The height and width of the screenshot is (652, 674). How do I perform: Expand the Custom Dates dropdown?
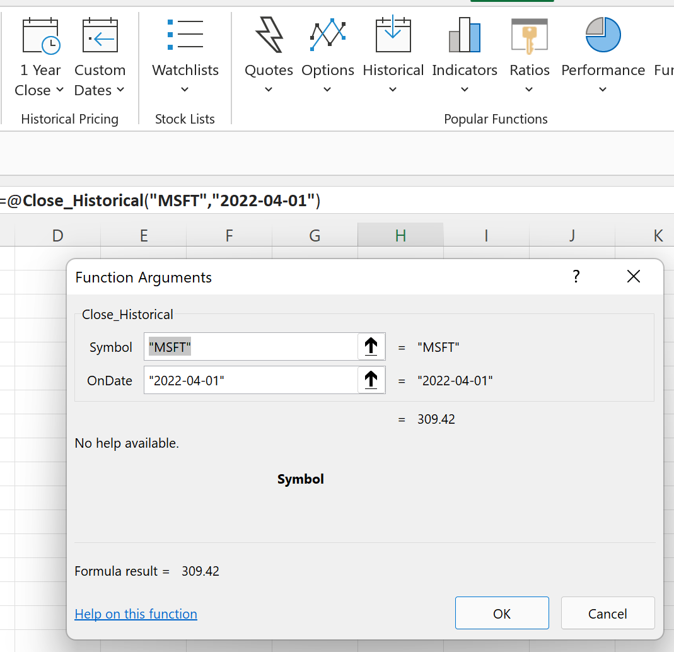point(120,90)
